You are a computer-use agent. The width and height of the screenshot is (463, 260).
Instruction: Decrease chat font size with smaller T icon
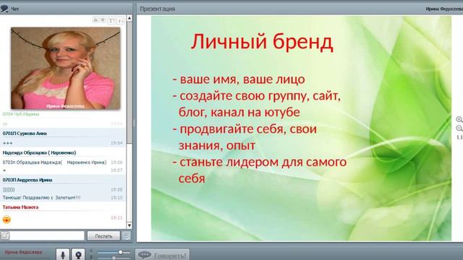point(121,21)
